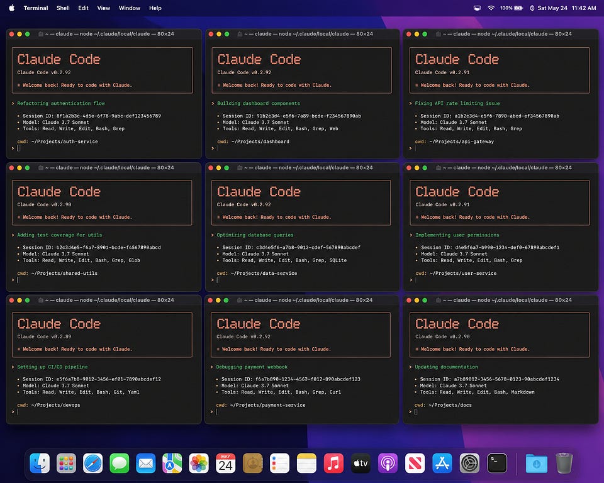This screenshot has width=604, height=483.
Task: Click the screen mirroring menu bar icon
Action: click(x=477, y=8)
